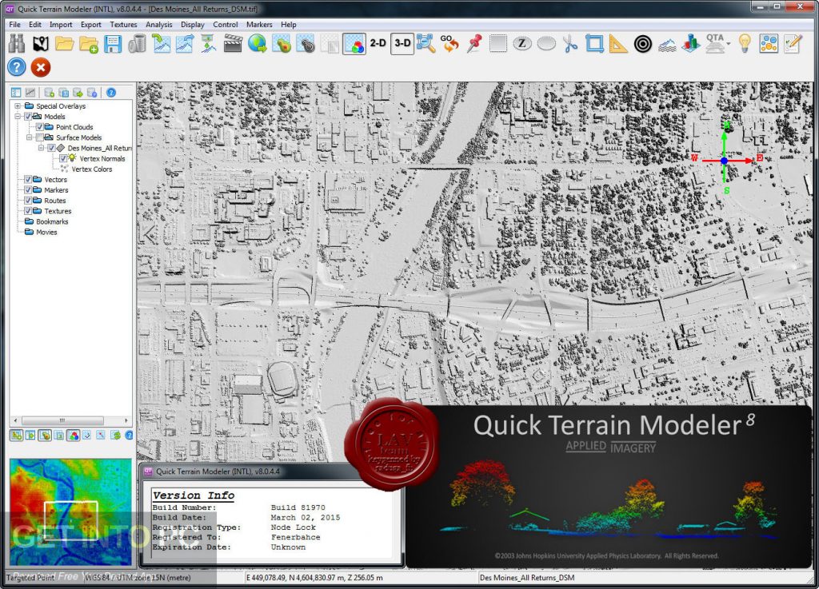Click the plain gray ellipse selection icon
Screen dimensions: 819x589
click(546, 44)
